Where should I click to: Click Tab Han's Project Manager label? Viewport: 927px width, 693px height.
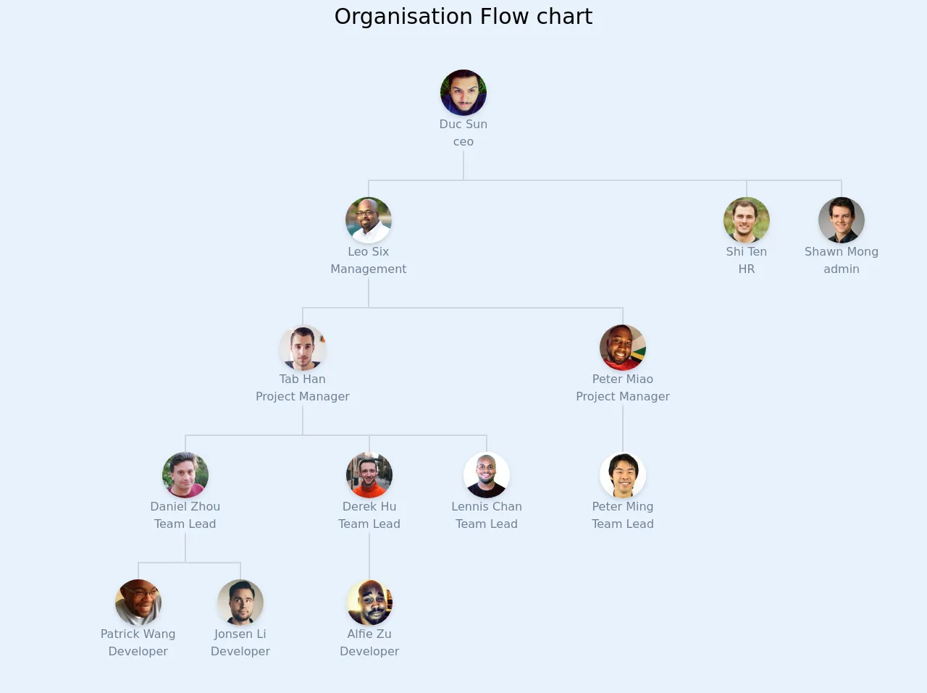pyautogui.click(x=303, y=397)
